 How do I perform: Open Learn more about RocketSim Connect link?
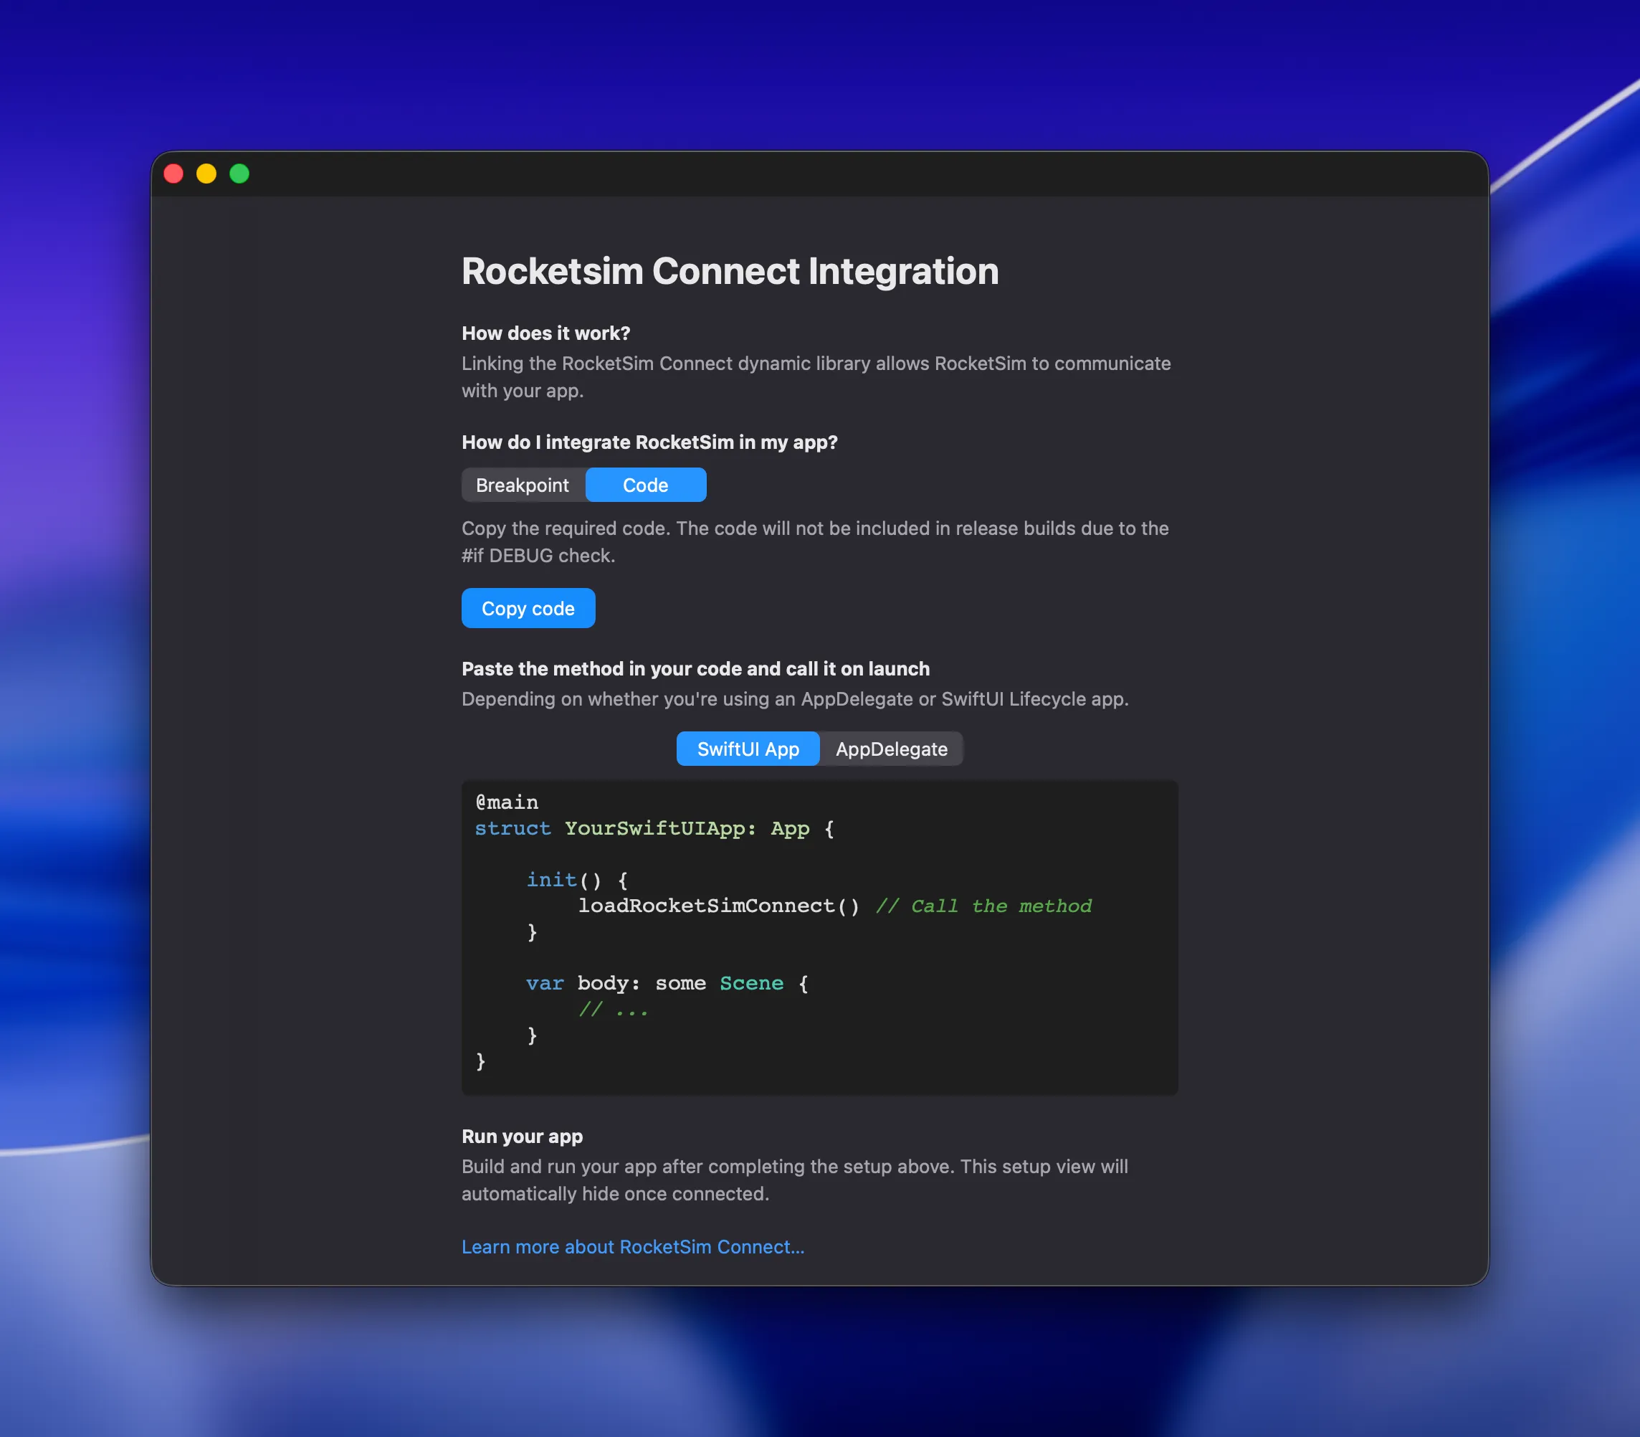[x=632, y=1247]
